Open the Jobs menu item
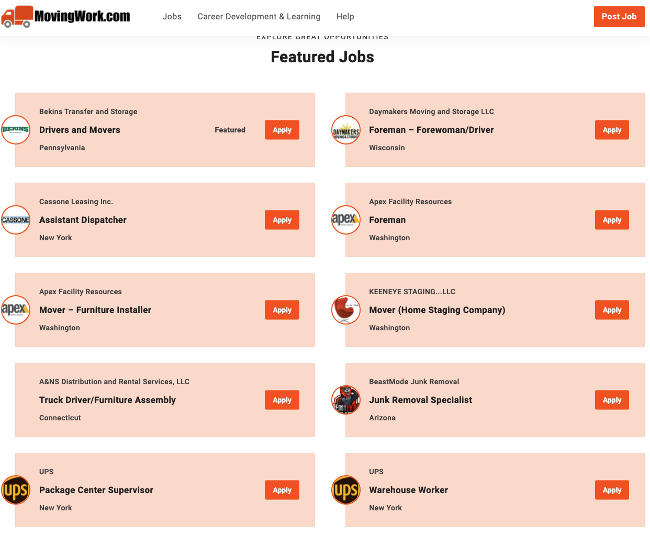This screenshot has width=650, height=536. [x=172, y=16]
